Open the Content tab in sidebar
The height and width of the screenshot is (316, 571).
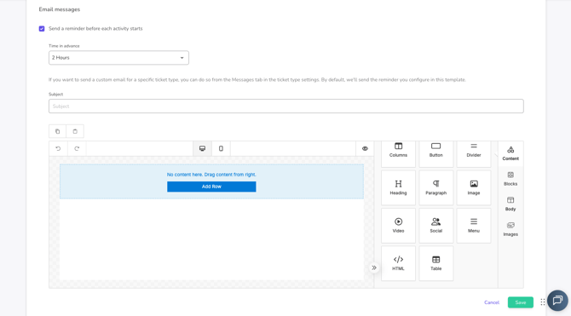coord(510,153)
